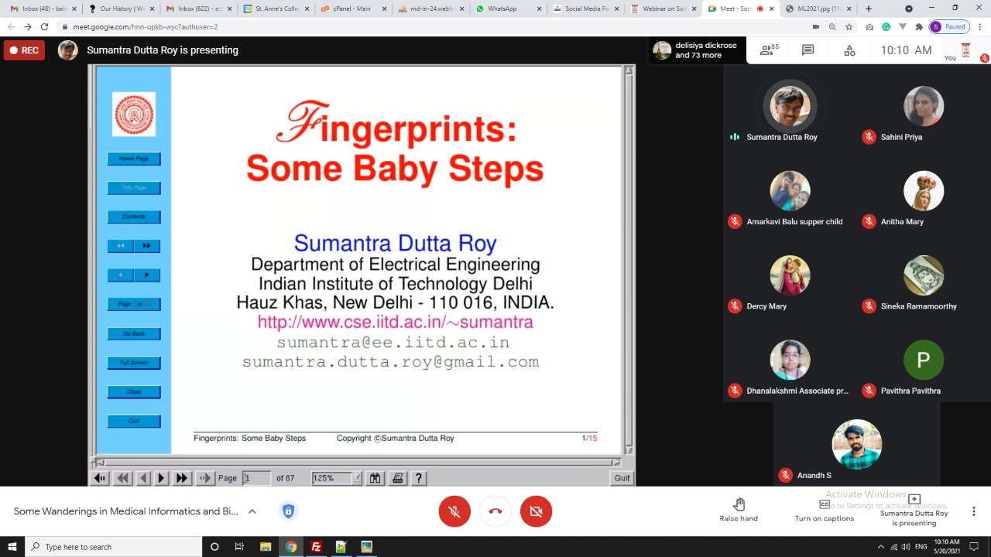Click the binoculars find icon in the presented viewer
The height and width of the screenshot is (557, 991).
[375, 478]
